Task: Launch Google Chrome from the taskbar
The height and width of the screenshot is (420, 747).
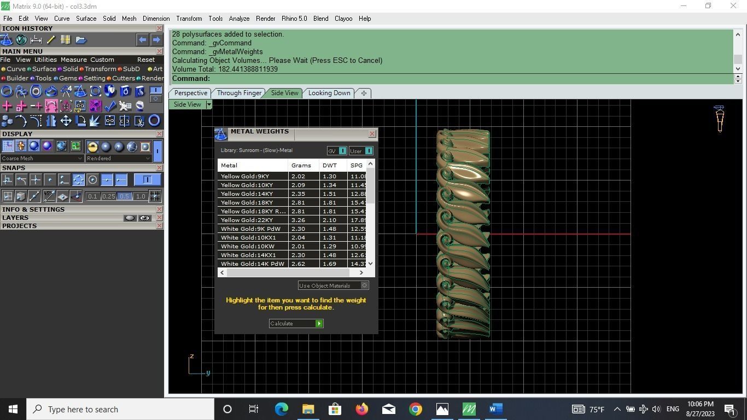Action: coord(416,409)
